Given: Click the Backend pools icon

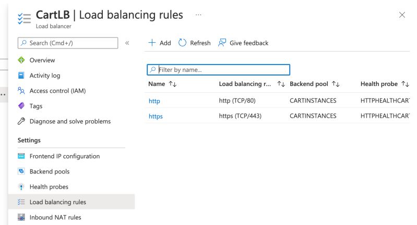Looking at the screenshot, I should (21, 171).
